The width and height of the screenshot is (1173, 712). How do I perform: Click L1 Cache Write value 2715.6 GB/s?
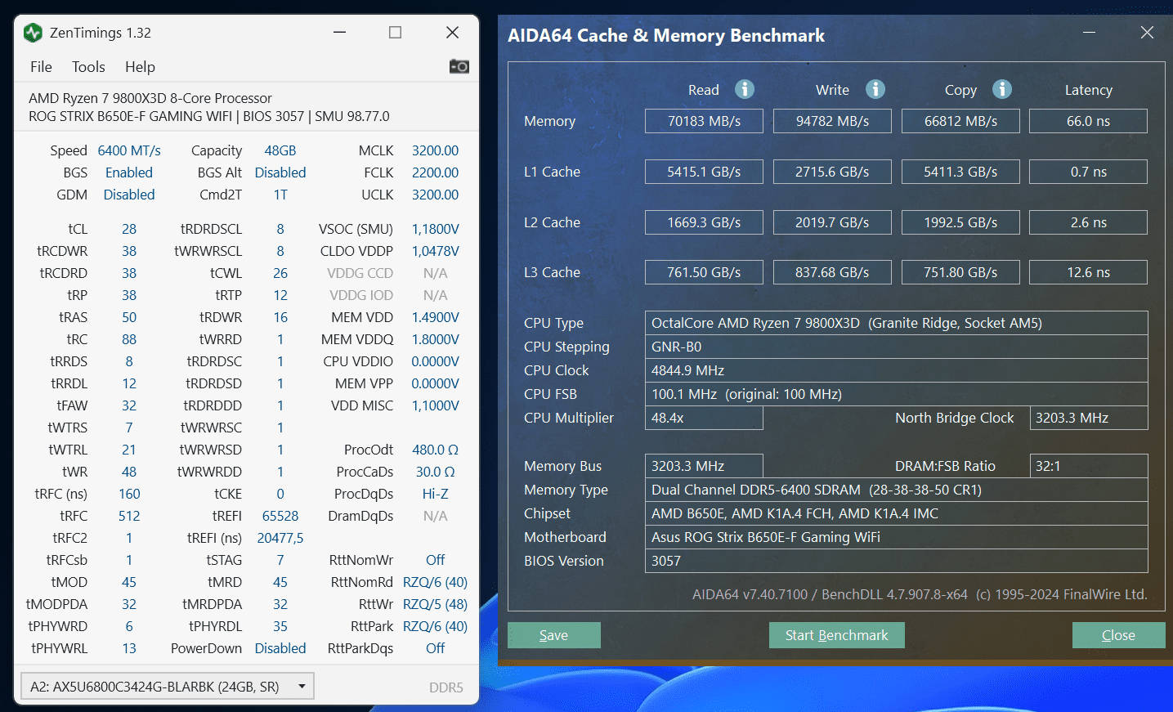point(832,172)
